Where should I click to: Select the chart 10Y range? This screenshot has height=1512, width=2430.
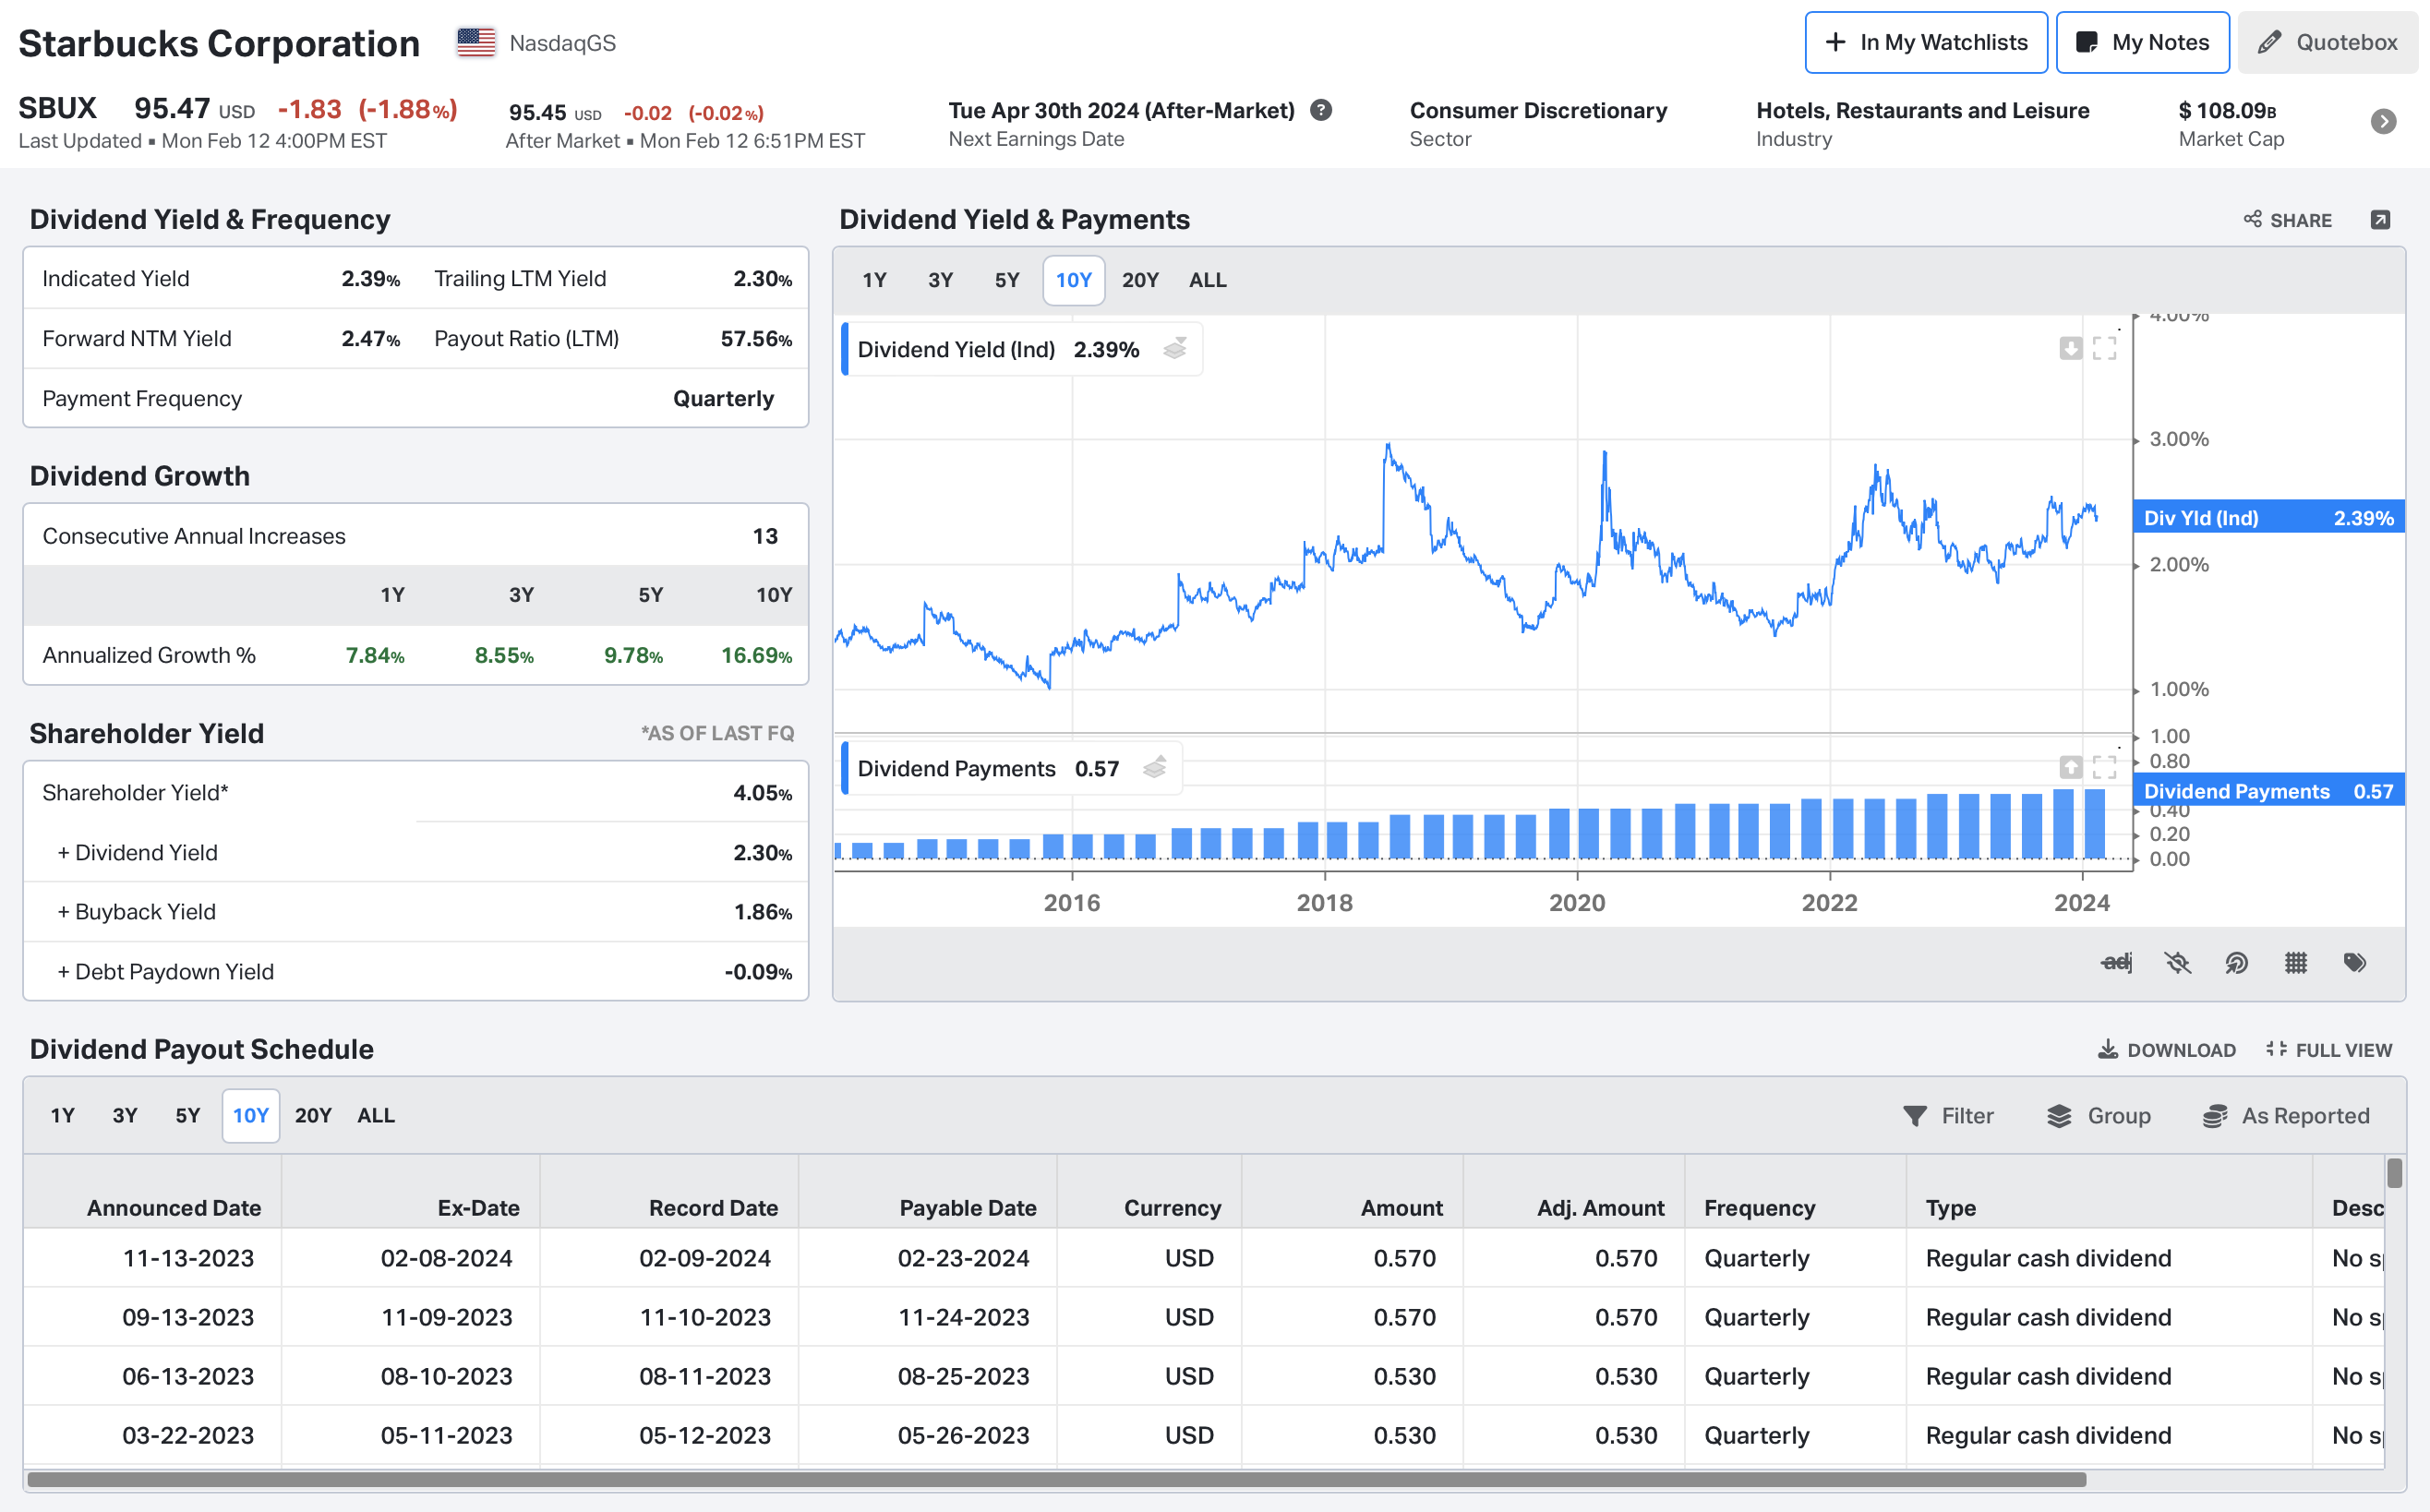1073,280
